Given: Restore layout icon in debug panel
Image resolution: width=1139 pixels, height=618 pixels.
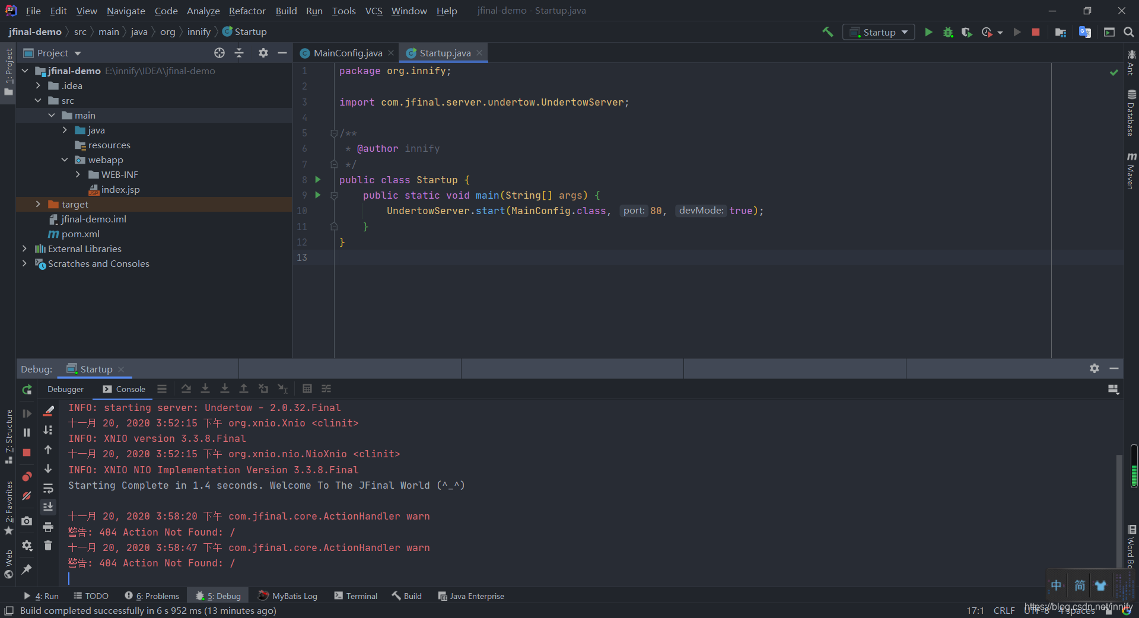Looking at the screenshot, I should click(1113, 389).
